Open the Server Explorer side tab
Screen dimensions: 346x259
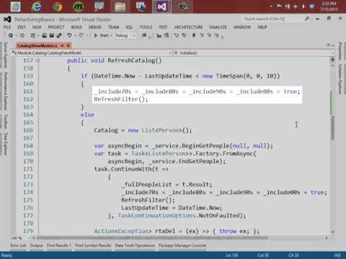(x=5, y=55)
